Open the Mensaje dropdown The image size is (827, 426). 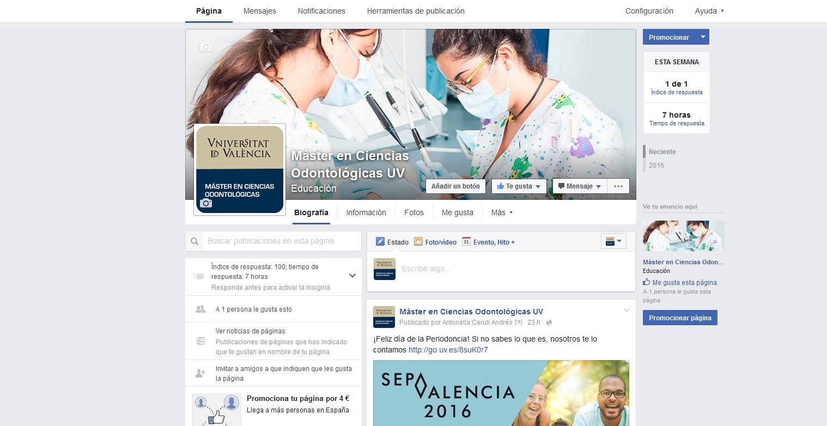click(x=580, y=186)
